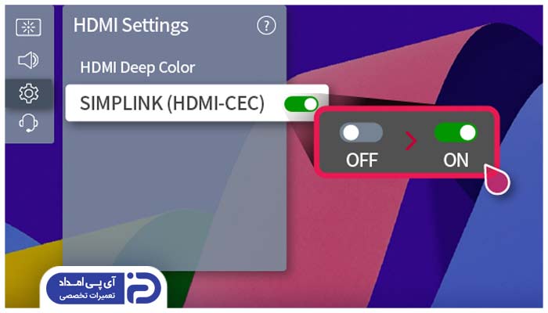Click the help question mark icon
This screenshot has height=313, width=548.
[x=266, y=26]
